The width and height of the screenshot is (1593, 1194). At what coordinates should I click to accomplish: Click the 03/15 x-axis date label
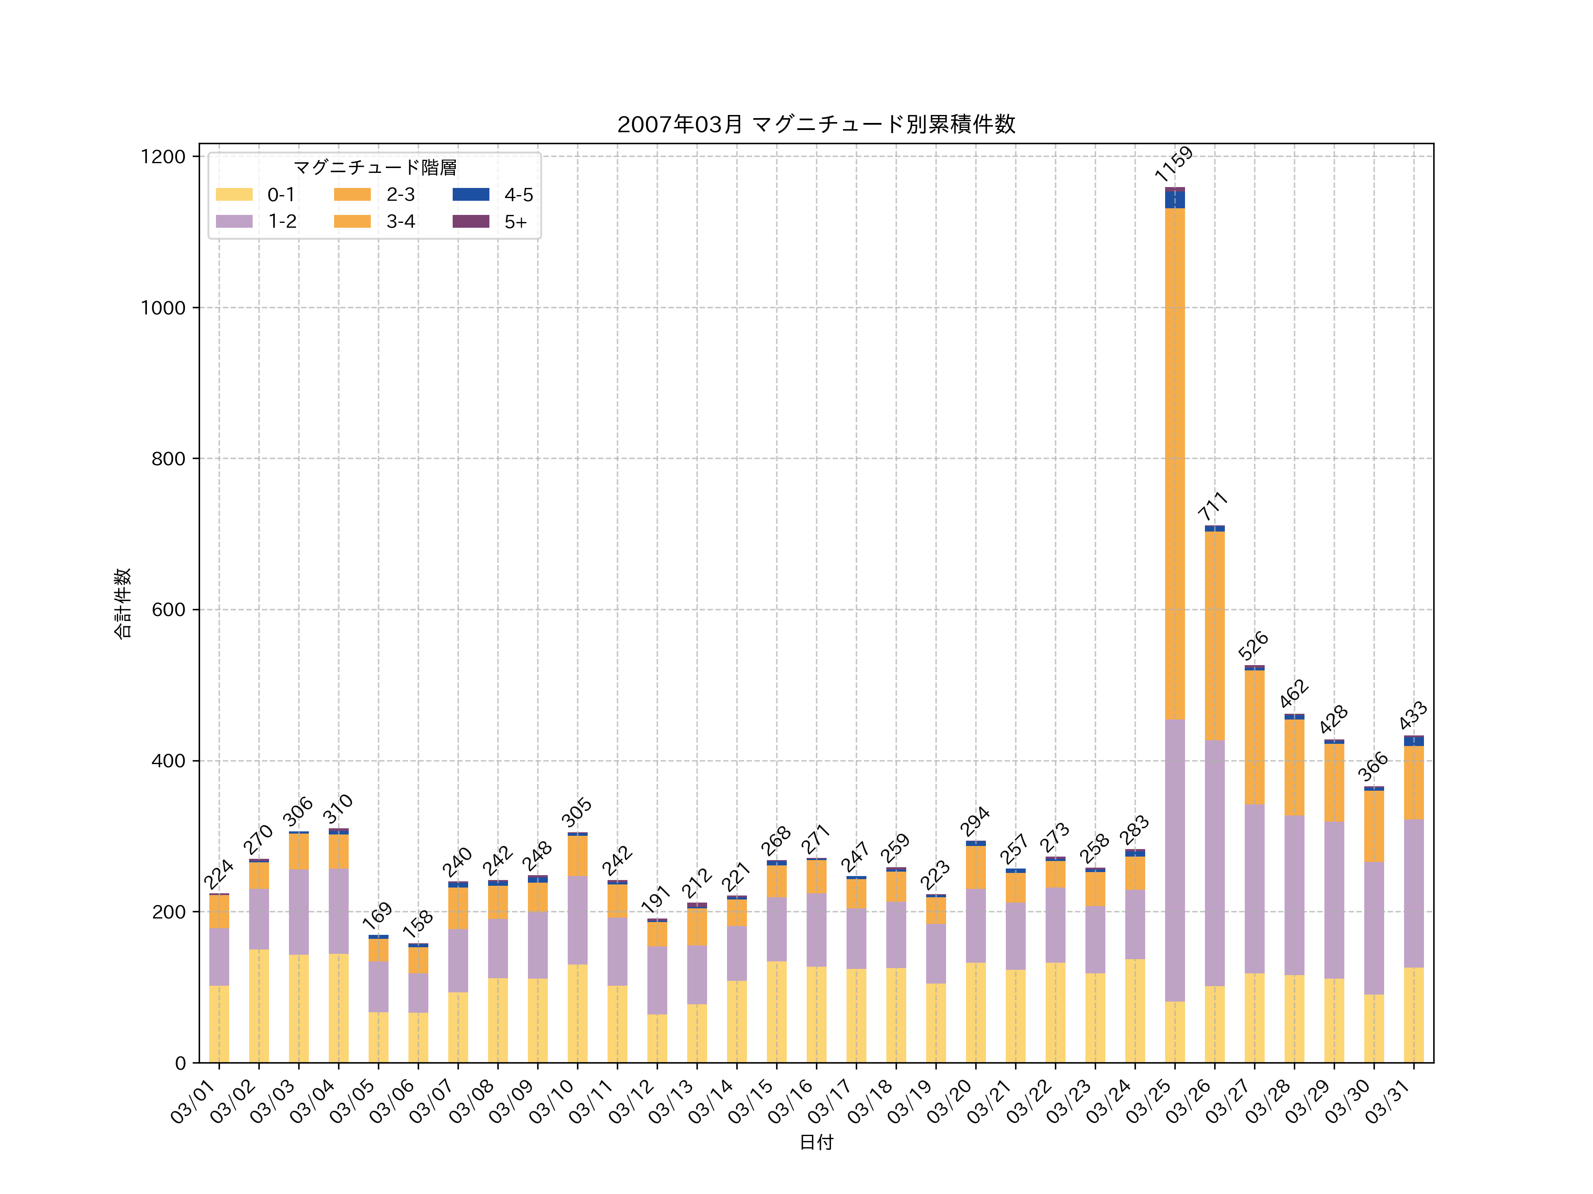(x=750, y=1102)
